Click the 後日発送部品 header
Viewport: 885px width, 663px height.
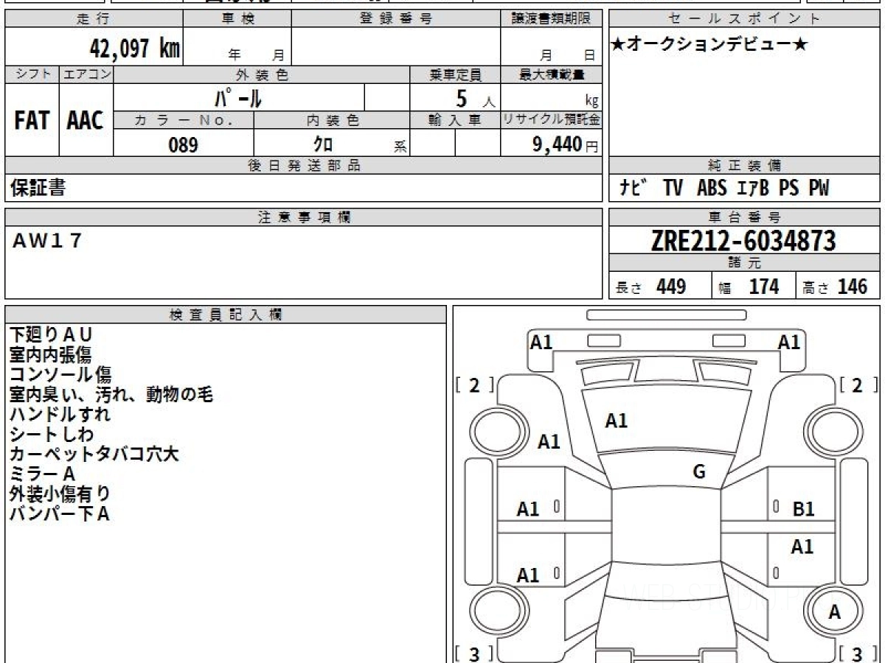point(303,166)
